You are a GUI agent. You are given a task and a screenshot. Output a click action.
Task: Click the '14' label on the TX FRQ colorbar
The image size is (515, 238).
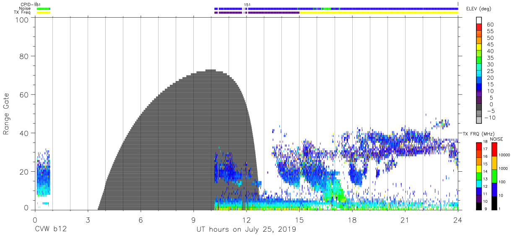click(x=485, y=171)
